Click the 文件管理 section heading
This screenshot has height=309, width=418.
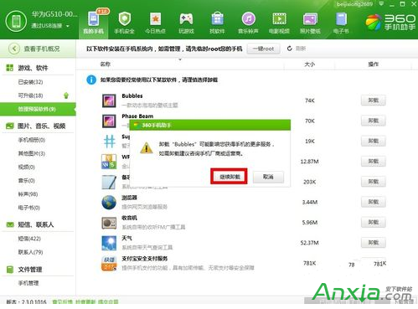tap(30, 270)
